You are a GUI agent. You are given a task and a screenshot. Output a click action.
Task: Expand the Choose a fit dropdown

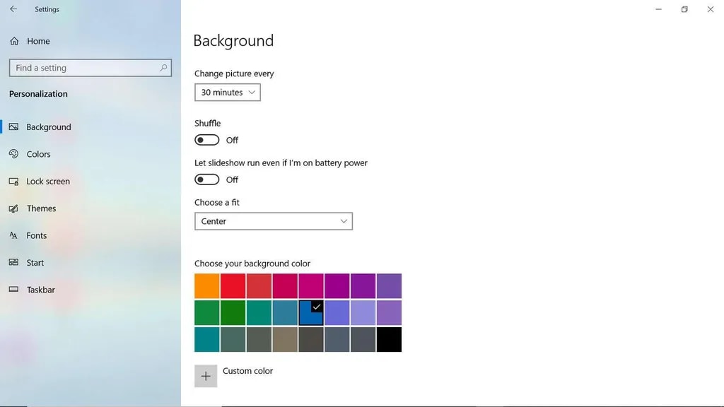pyautogui.click(x=274, y=221)
